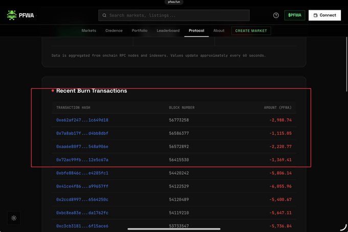Click block number 54420242
The image size is (348, 232).
(x=179, y=173)
